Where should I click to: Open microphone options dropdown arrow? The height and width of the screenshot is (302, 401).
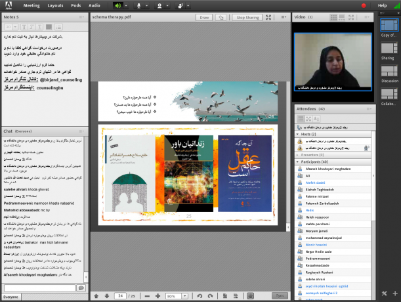point(146,5)
